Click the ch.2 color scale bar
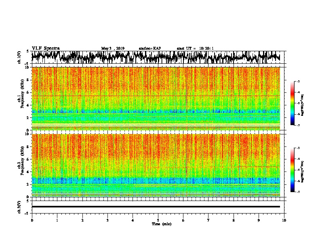The height and width of the screenshot is (247, 320). 292,170
